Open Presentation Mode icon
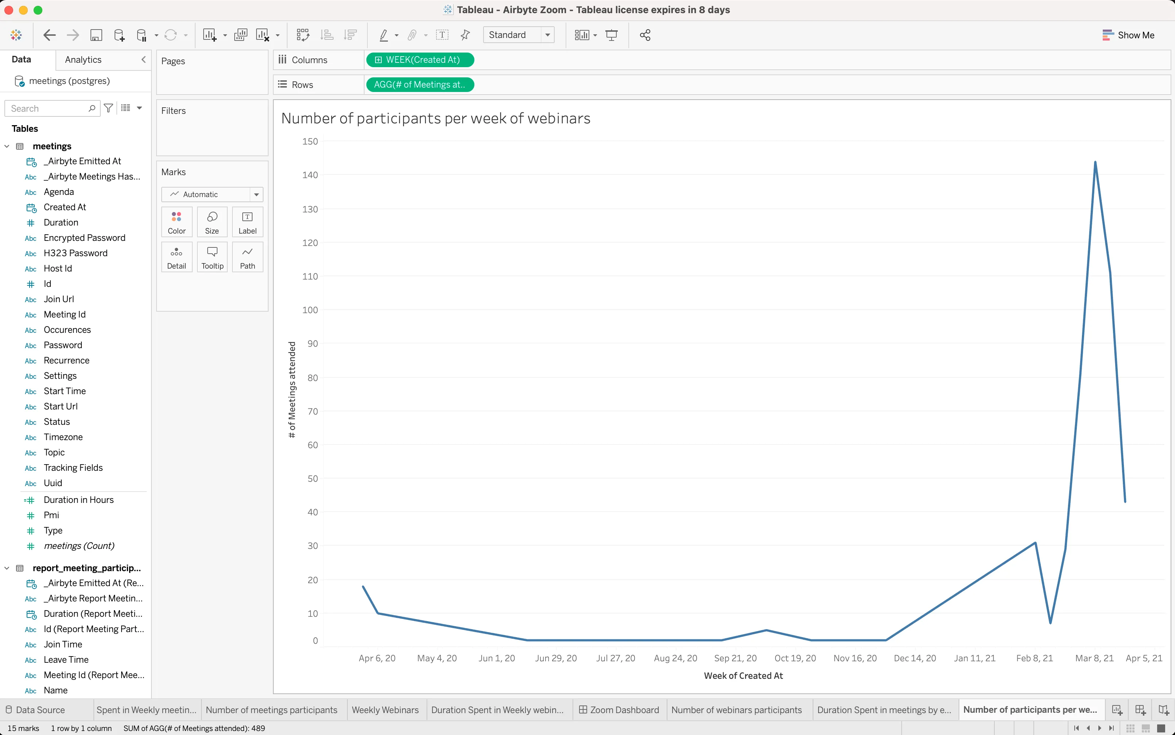 click(x=611, y=35)
